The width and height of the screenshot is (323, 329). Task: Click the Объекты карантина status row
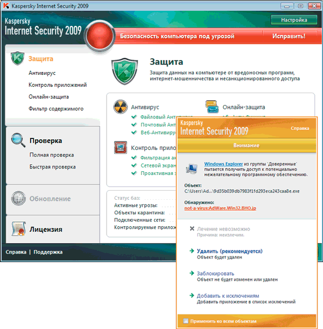point(145,213)
